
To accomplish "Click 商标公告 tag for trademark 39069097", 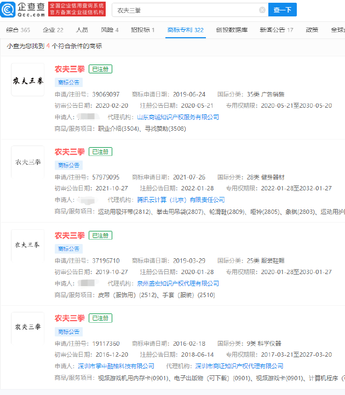I will pyautogui.click(x=68, y=83).
